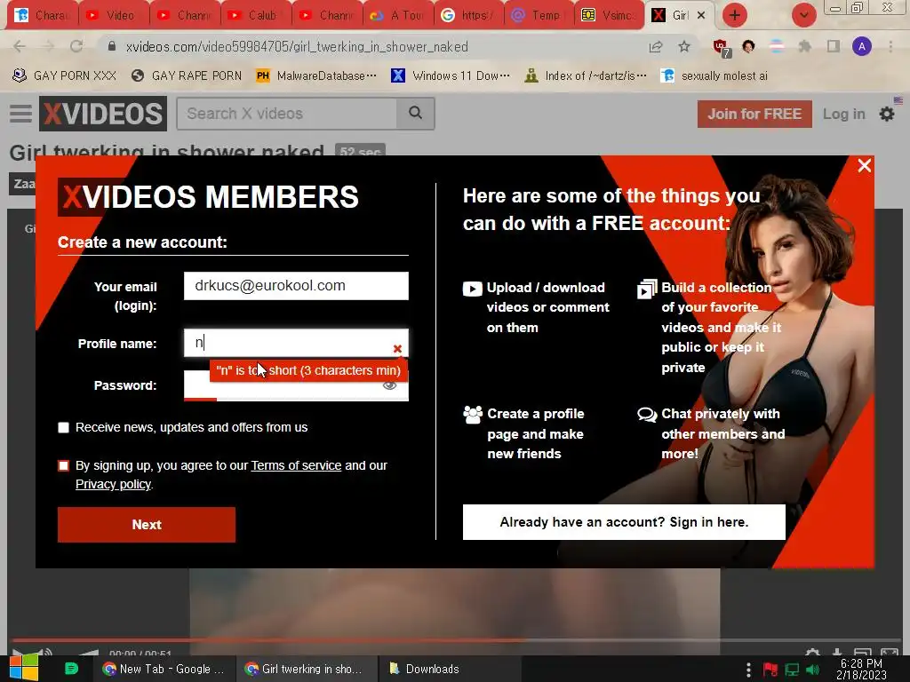The image size is (910, 682).
Task: Go back with browser back arrow
Action: [x=20, y=46]
